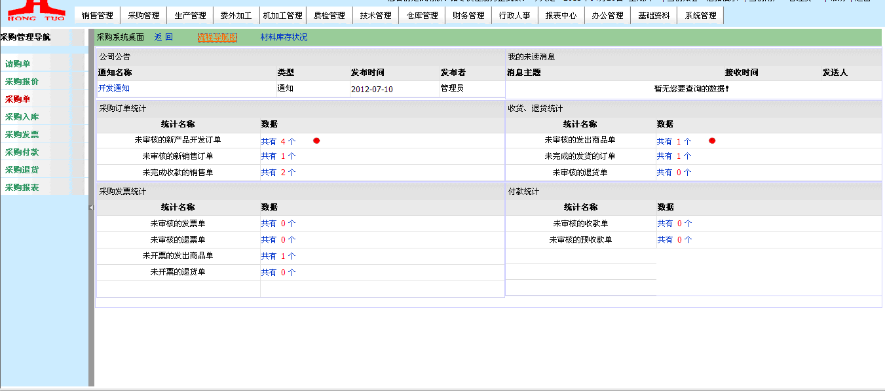Select 采购付款 in the sidebar
The height and width of the screenshot is (391, 885).
tap(22, 152)
